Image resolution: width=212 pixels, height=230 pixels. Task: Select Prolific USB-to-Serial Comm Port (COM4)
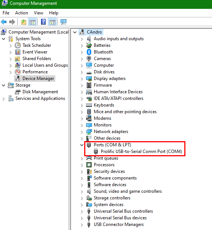(141, 151)
